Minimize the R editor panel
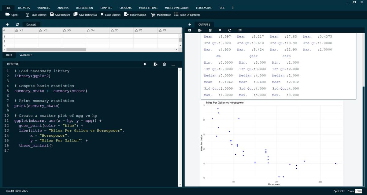Screen dimensions: 367x195 173,64
